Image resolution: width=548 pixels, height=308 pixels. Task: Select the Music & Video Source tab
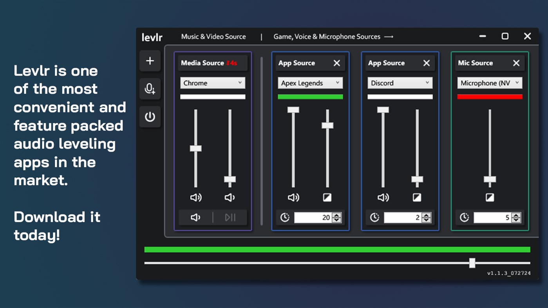pyautogui.click(x=213, y=36)
